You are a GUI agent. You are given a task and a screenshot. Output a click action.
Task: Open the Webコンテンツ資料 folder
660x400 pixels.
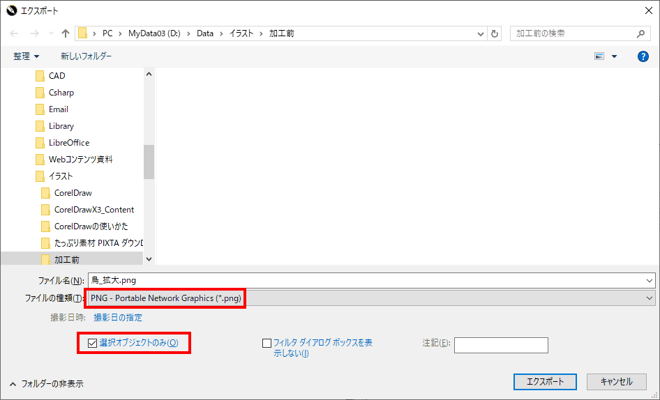(74, 160)
